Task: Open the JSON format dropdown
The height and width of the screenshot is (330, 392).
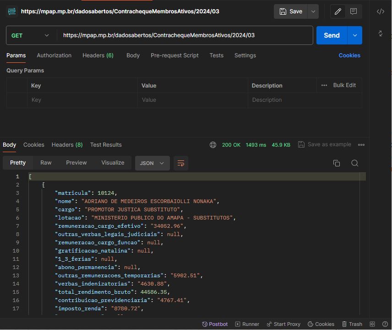Action: pos(152,163)
